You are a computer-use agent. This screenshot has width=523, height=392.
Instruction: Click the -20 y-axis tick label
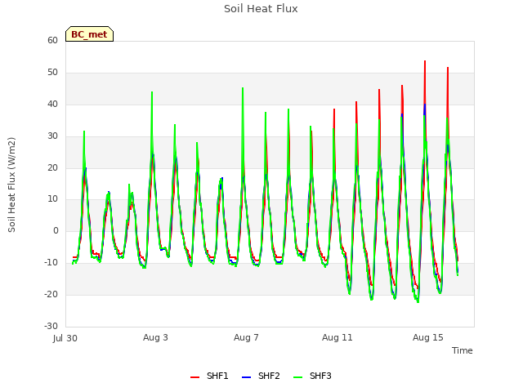51,294
